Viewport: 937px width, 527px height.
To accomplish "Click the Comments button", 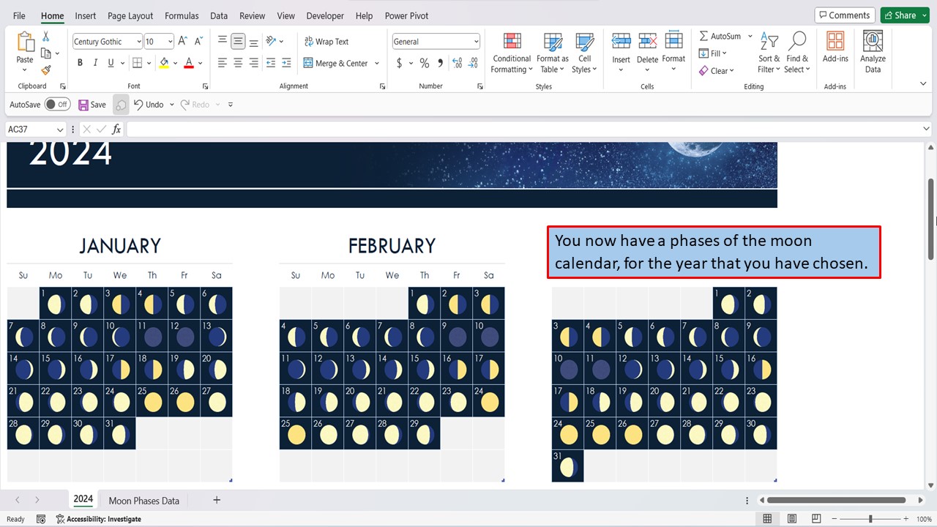I will [844, 15].
